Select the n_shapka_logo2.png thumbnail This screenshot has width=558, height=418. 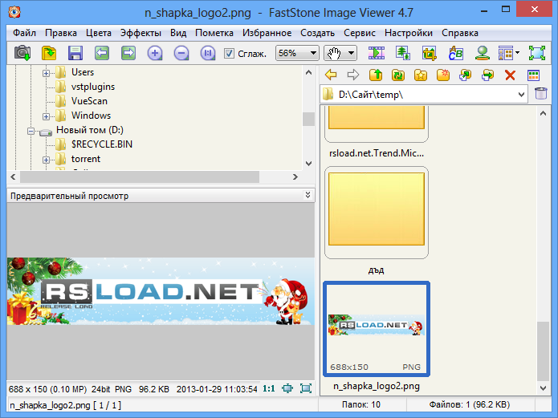[x=377, y=329]
